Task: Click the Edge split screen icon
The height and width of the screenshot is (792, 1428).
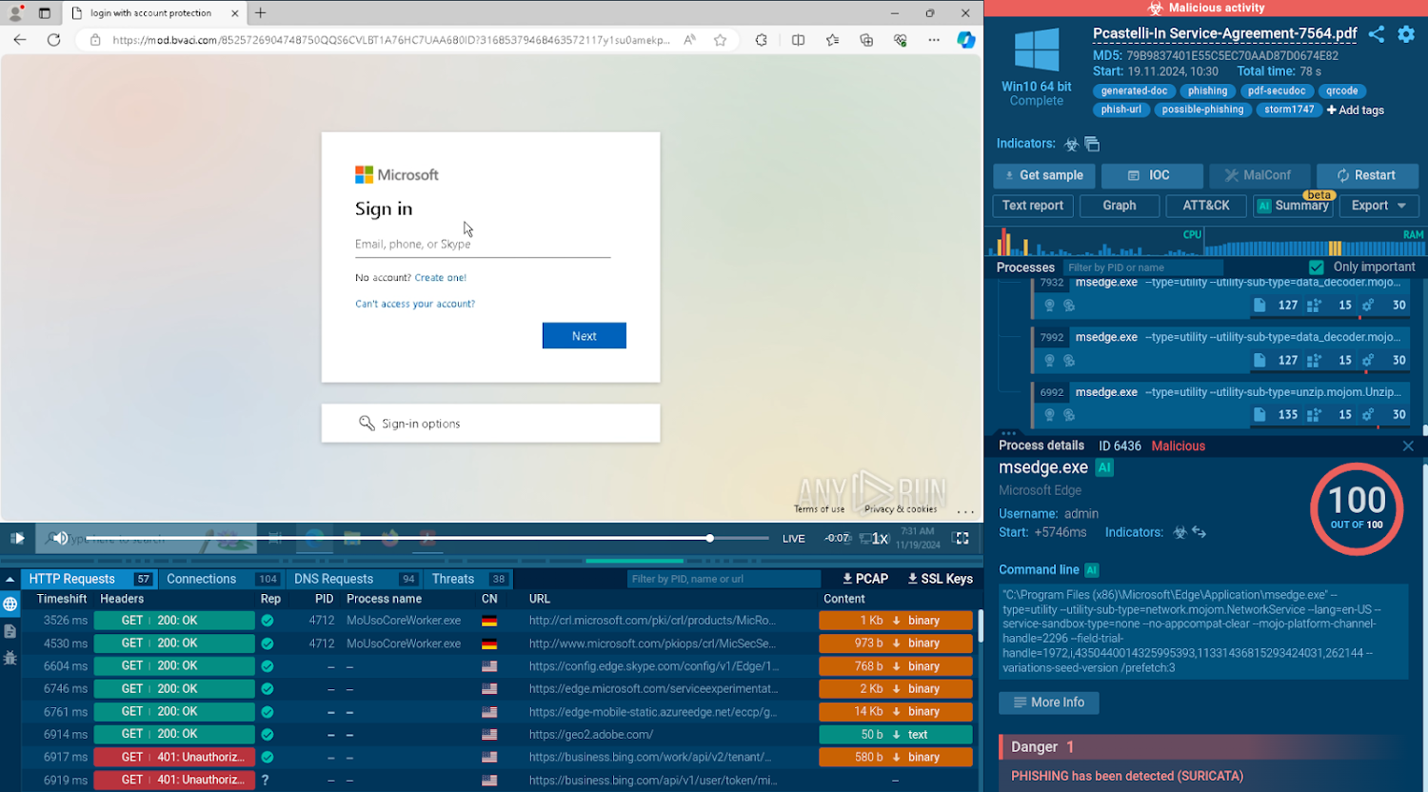Action: pyautogui.click(x=798, y=40)
